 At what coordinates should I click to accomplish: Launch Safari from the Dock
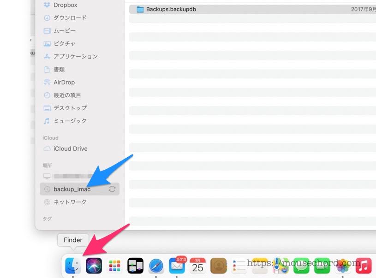tap(156, 266)
